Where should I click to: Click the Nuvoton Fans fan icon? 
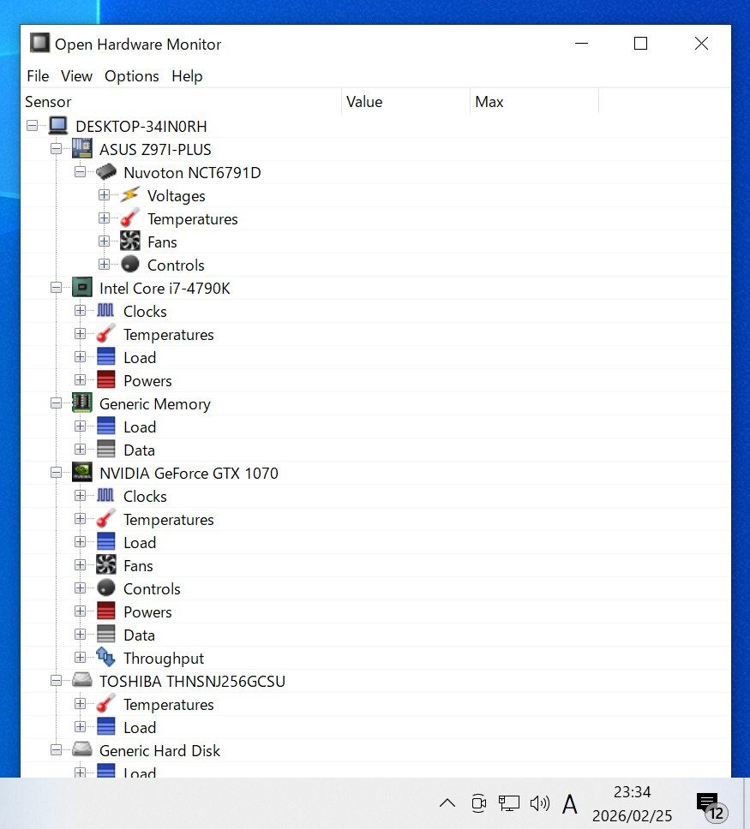tap(129, 242)
